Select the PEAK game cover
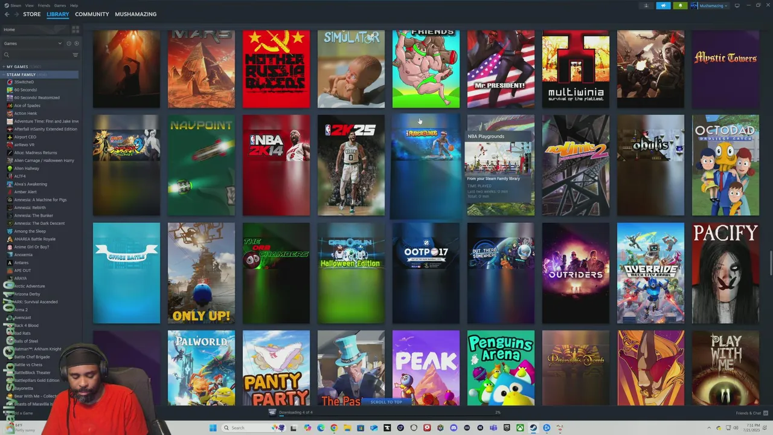This screenshot has width=773, height=435. (x=426, y=368)
